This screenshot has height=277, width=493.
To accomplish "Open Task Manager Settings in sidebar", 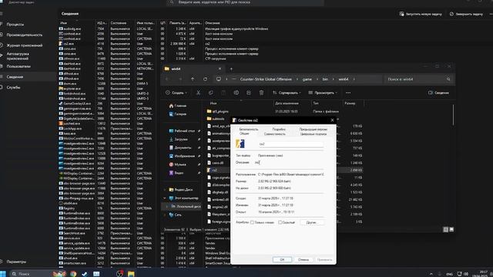I will (16, 262).
